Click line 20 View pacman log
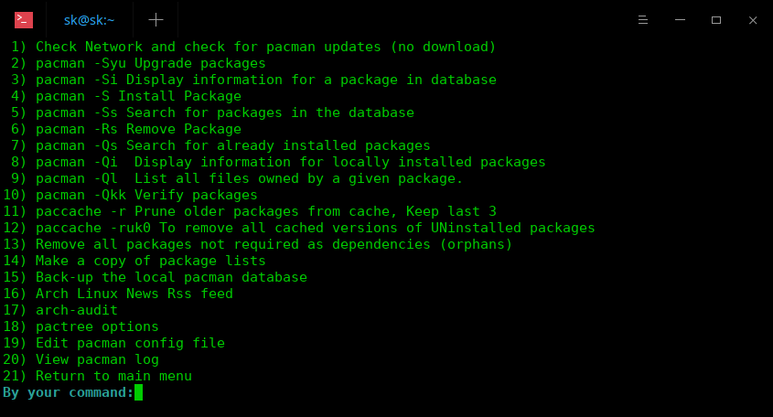Viewport: 773px width, 417px height. (x=81, y=359)
